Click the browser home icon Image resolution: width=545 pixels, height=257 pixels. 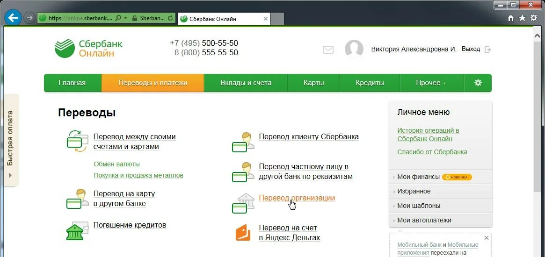pyautogui.click(x=510, y=18)
